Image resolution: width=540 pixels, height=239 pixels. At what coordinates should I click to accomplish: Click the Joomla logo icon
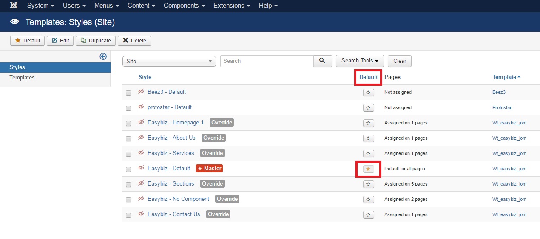click(14, 6)
